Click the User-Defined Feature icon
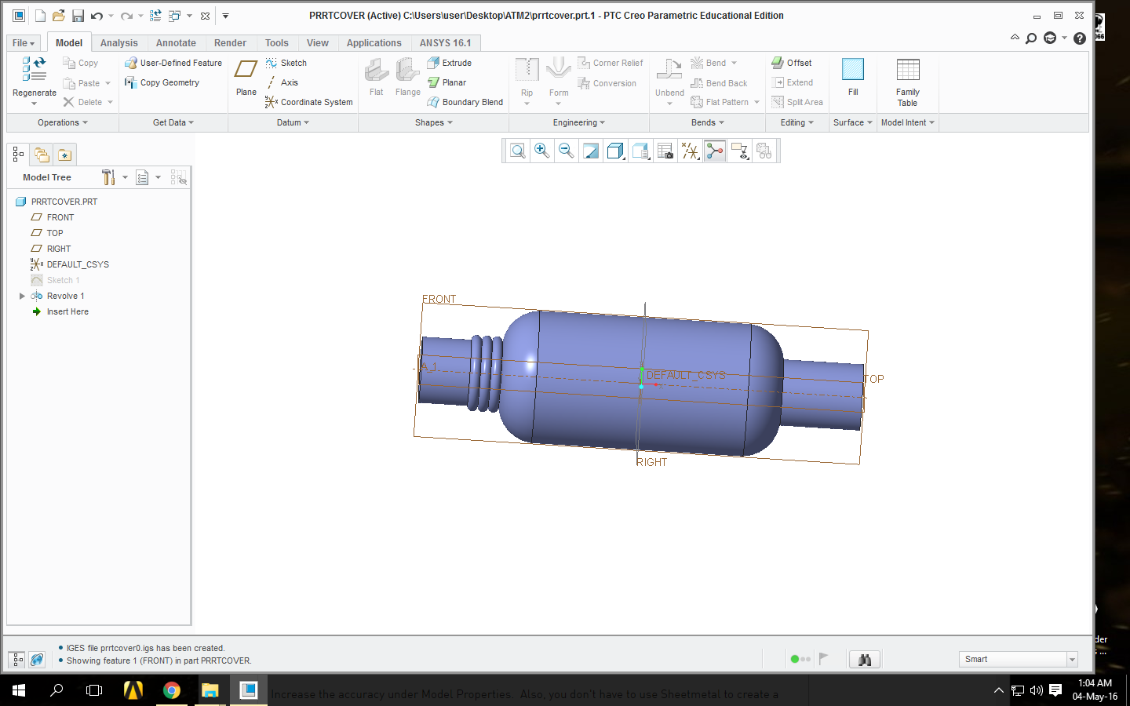The width and height of the screenshot is (1130, 706). [x=173, y=63]
